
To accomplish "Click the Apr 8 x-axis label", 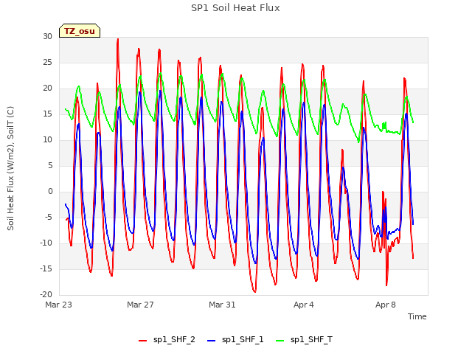I will point(386,305).
